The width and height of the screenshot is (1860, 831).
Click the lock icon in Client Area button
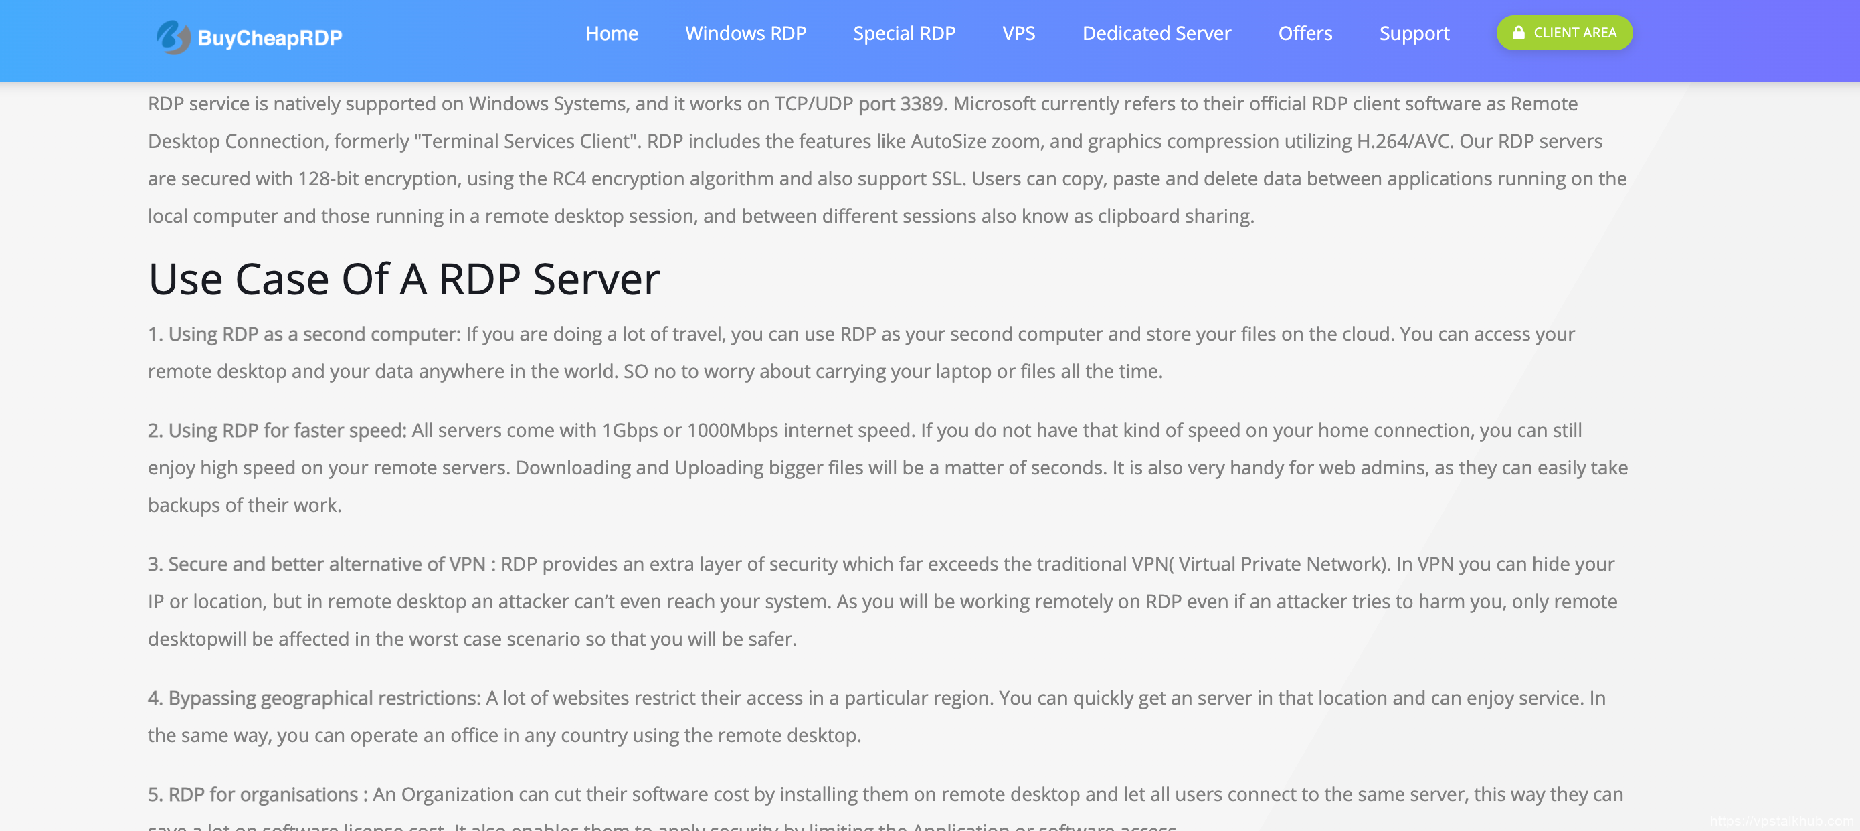(x=1517, y=33)
